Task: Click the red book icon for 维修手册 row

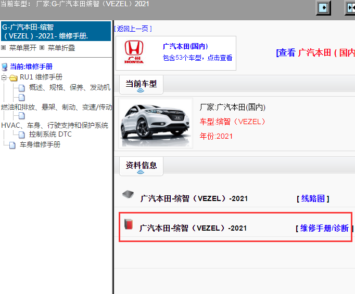Action: coord(129,224)
